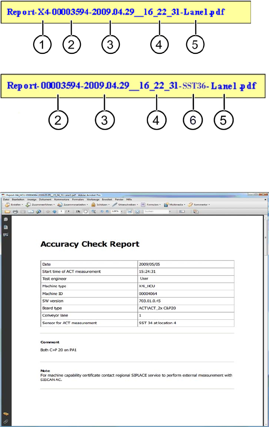This screenshot has width=269, height=427.
Task: Open the Formulare toolbar dropdown
Action: click(x=151, y=205)
